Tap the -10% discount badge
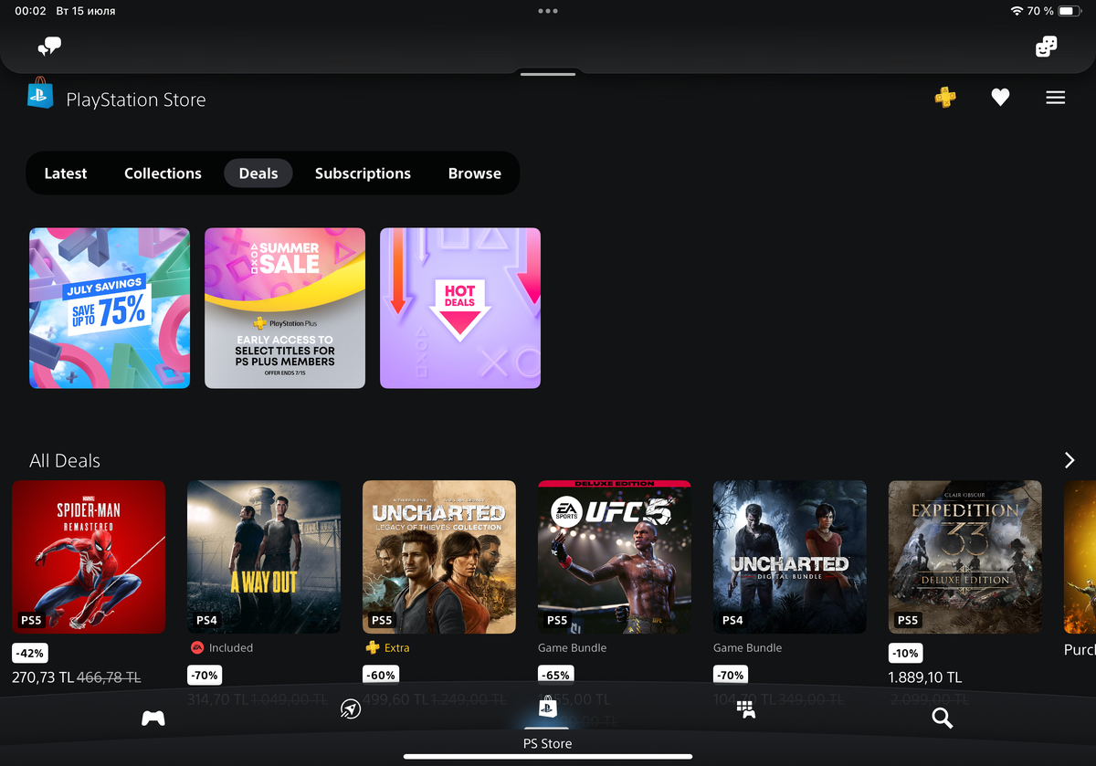 [x=906, y=654]
